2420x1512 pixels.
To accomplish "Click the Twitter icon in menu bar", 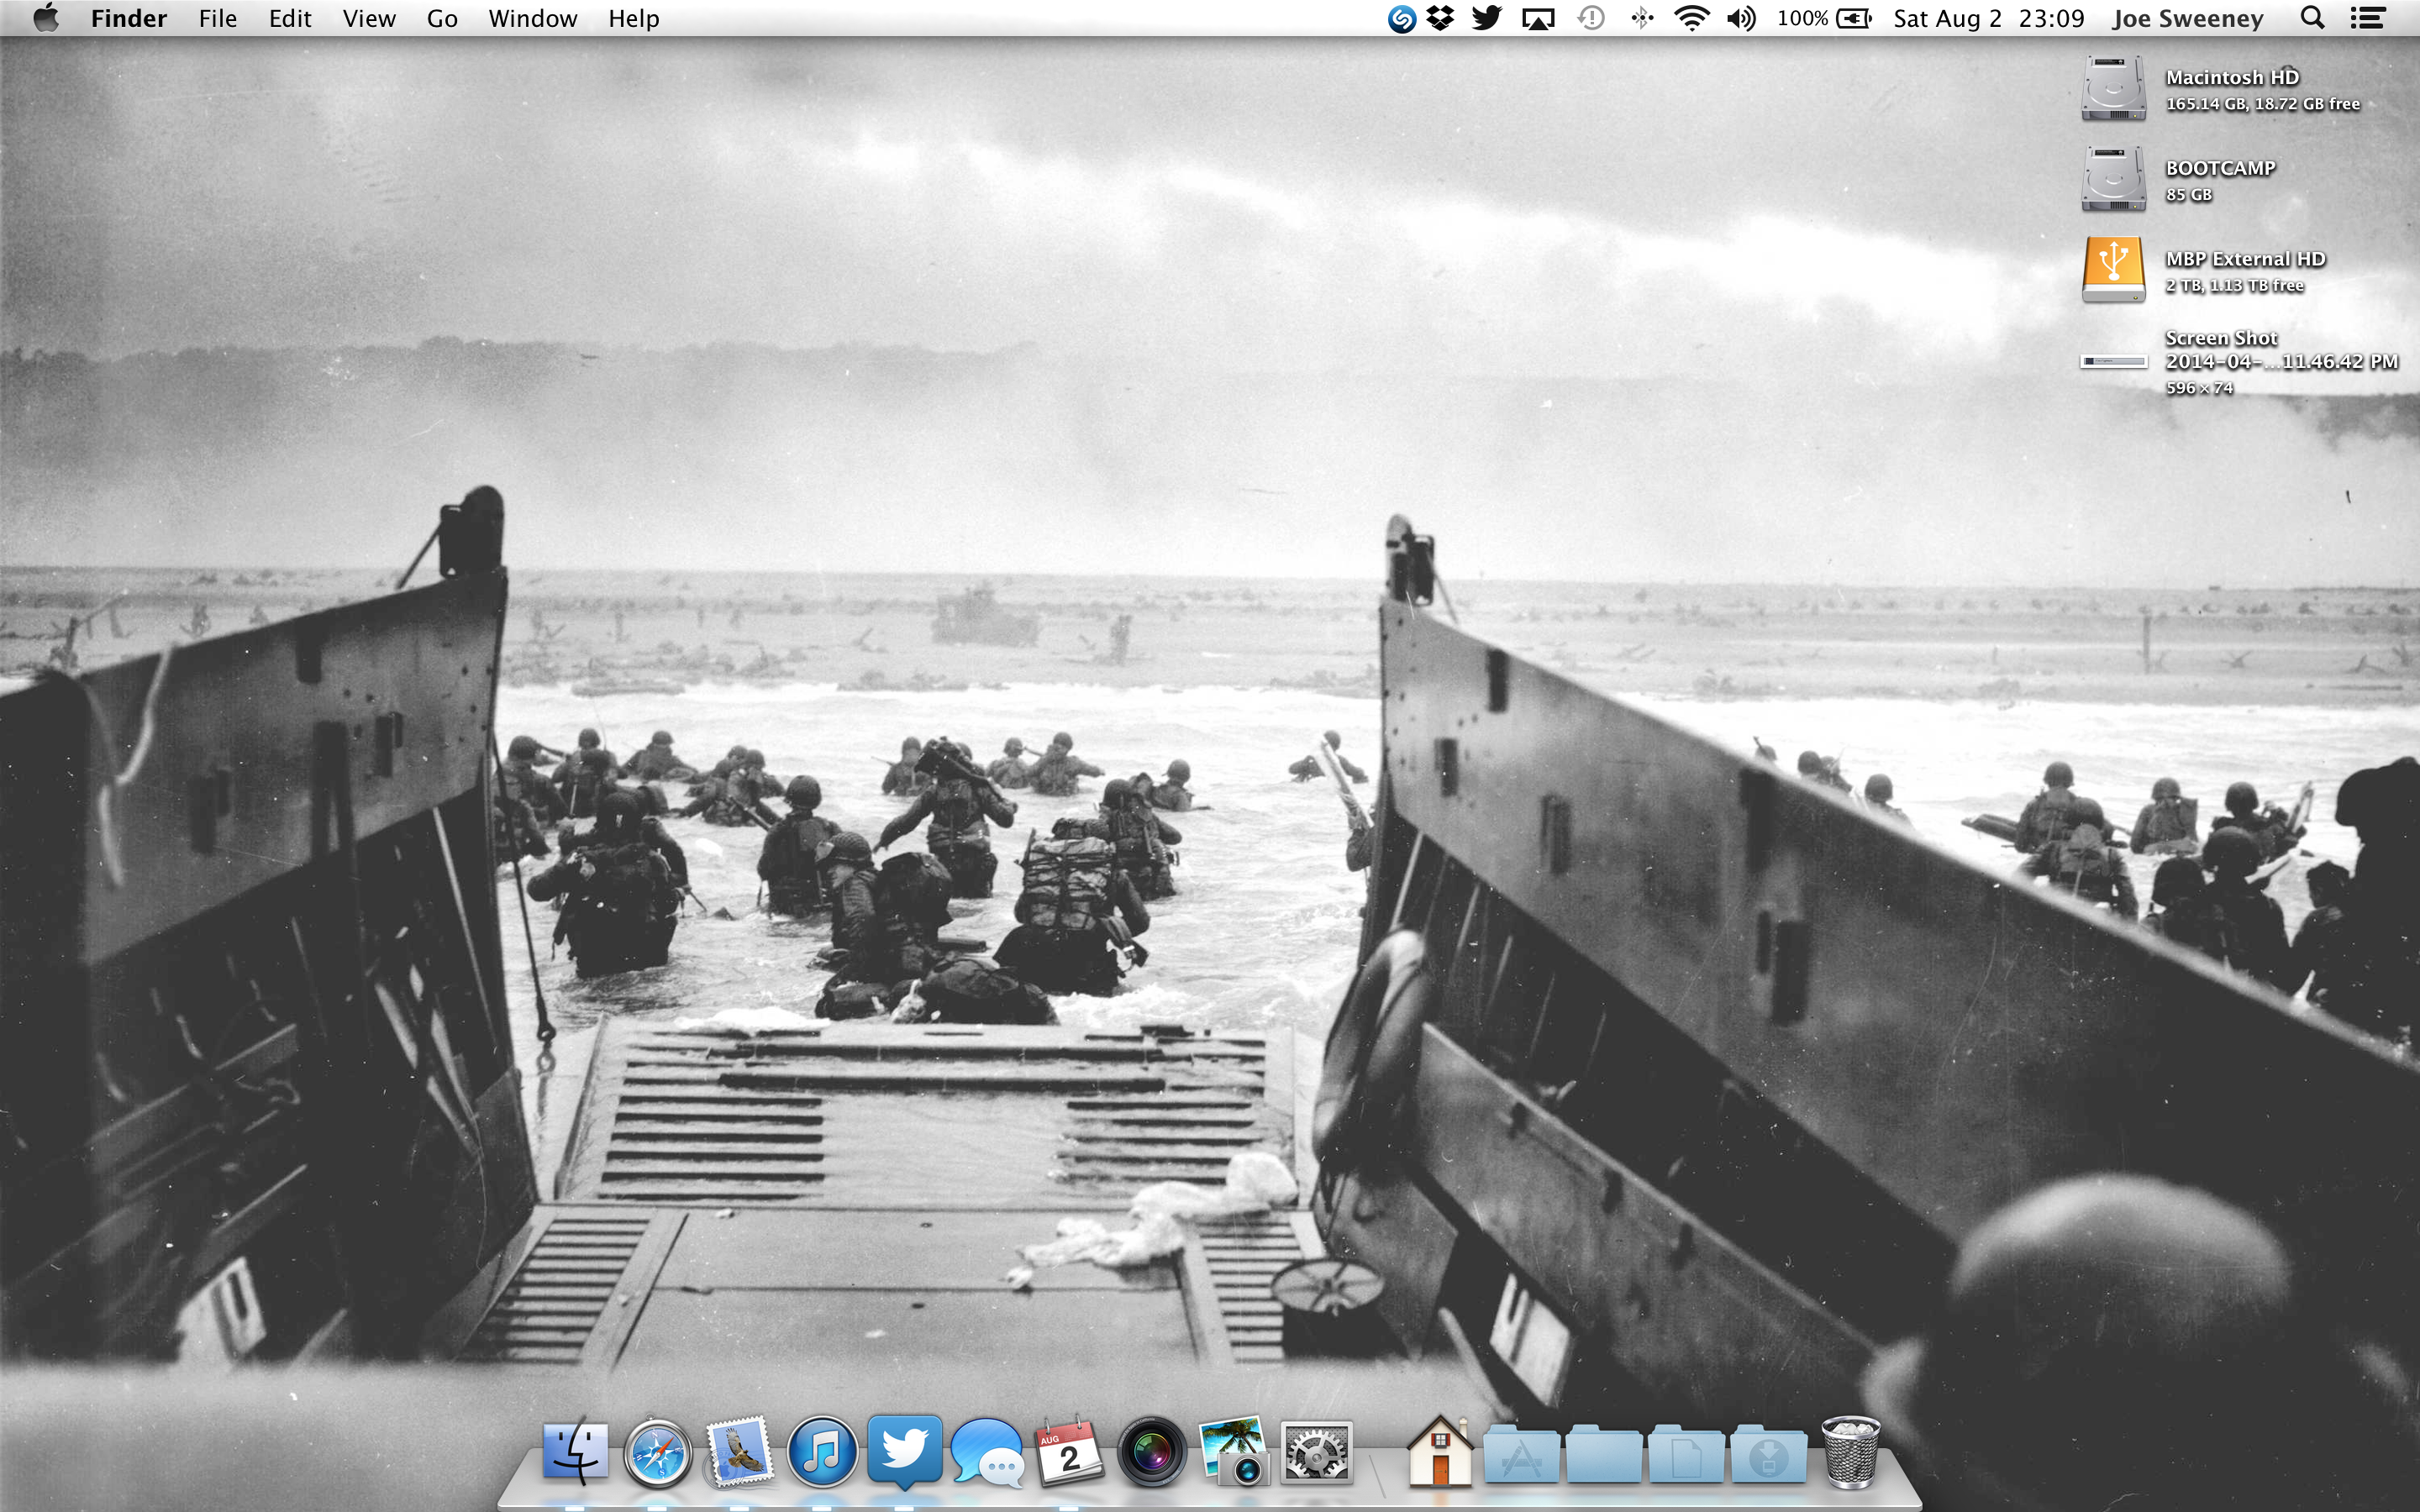I will point(1487,18).
